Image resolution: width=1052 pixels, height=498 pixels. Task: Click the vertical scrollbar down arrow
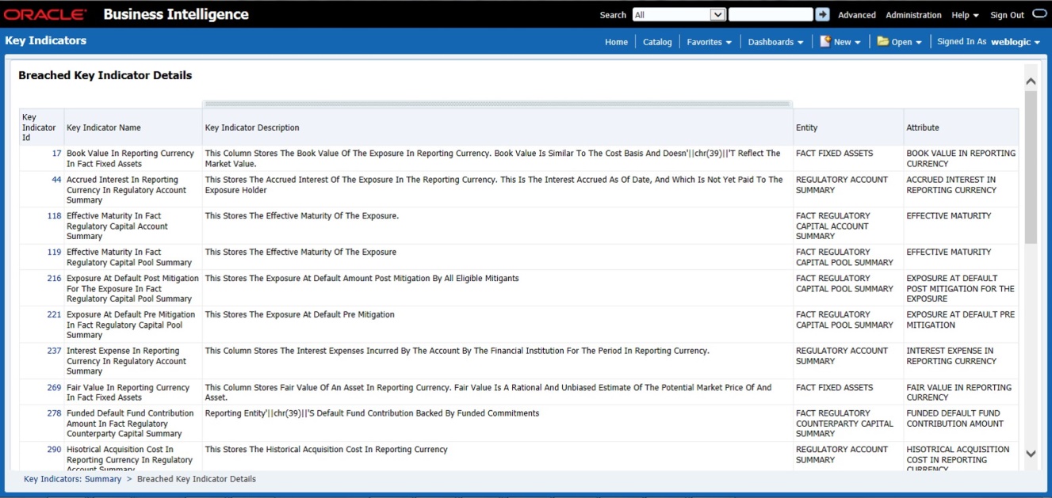coord(1031,454)
